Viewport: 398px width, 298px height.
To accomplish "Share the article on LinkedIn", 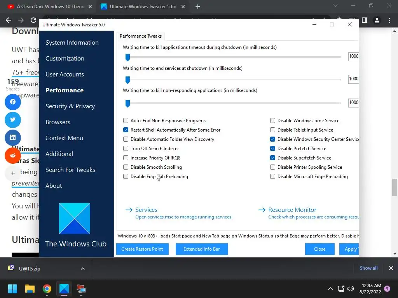I will [x=13, y=137].
